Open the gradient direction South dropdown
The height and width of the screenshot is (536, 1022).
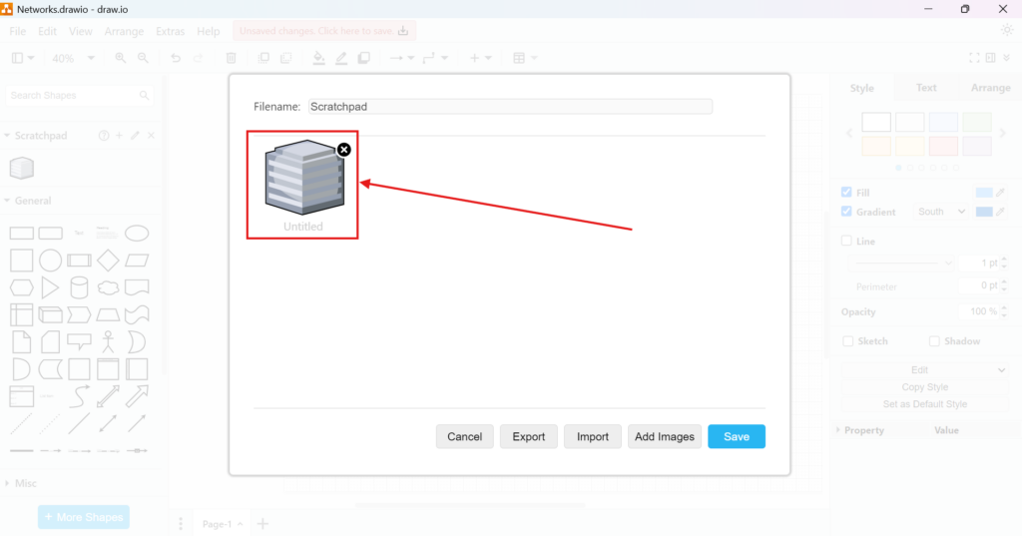pos(942,212)
